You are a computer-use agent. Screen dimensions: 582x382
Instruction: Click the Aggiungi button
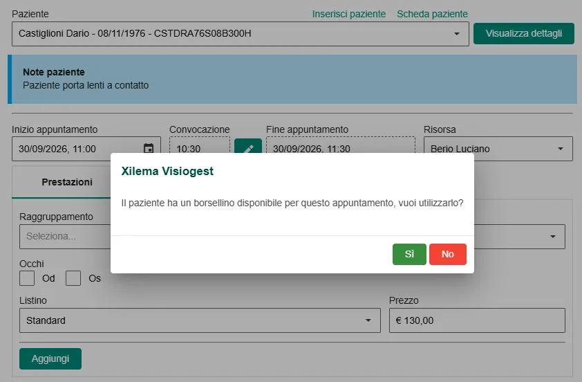click(x=50, y=358)
